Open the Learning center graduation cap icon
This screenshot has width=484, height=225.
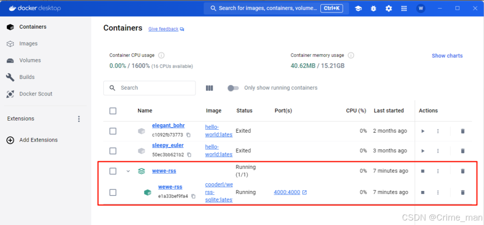point(358,9)
